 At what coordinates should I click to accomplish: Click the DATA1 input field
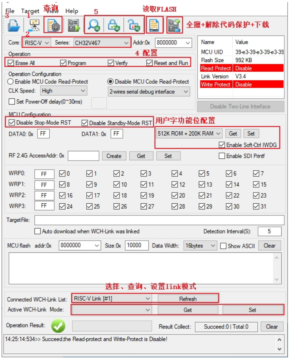point(117,134)
